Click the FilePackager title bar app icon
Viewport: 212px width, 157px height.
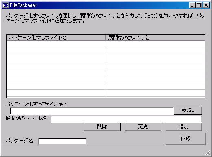click(x=6, y=5)
